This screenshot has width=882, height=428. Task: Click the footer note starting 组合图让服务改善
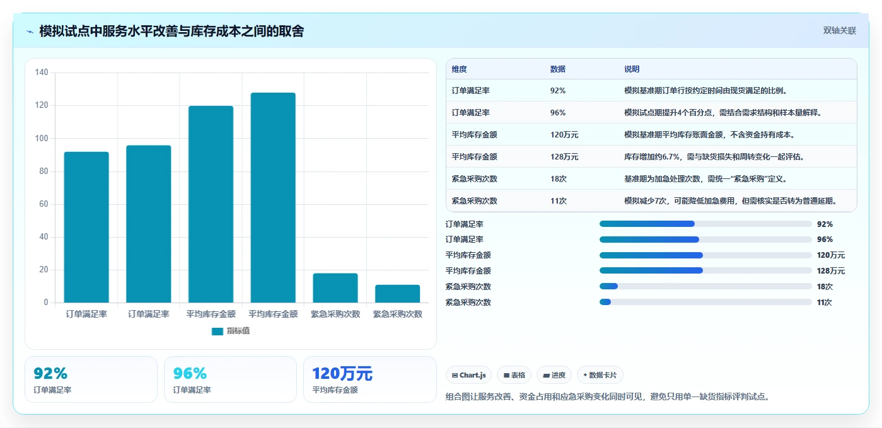[x=608, y=396]
